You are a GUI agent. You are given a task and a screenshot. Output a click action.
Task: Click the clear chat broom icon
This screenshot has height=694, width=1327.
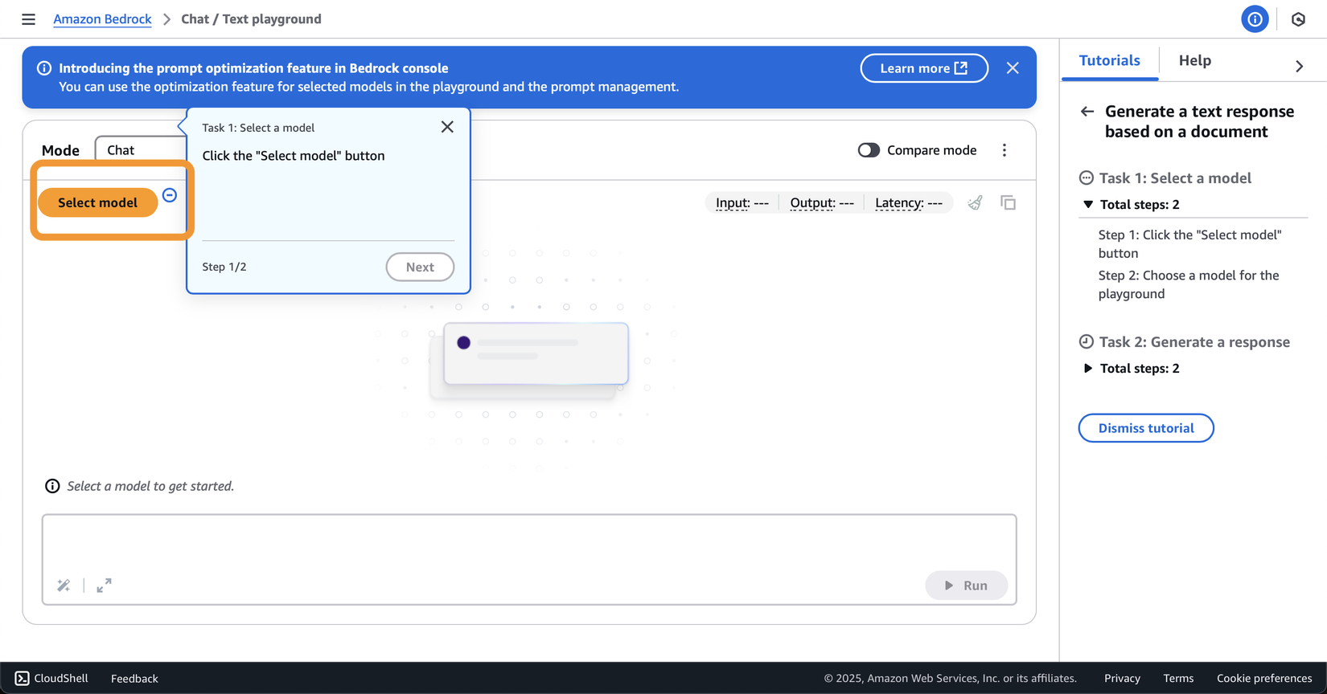[x=975, y=203]
